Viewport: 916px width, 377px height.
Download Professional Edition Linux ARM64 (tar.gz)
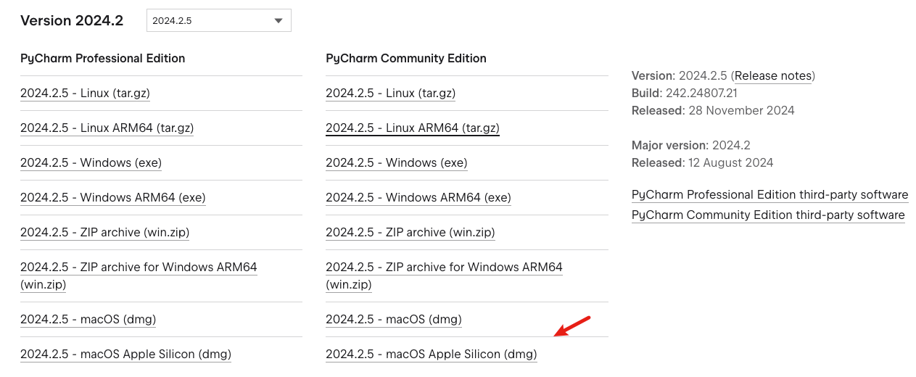click(107, 128)
